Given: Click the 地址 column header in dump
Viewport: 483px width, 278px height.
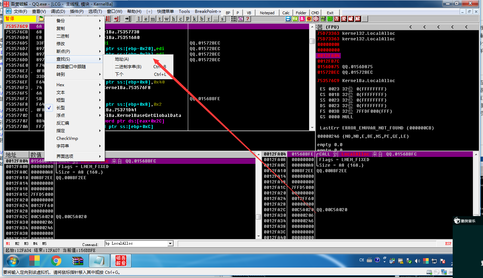Looking at the screenshot, I should click(17, 155).
